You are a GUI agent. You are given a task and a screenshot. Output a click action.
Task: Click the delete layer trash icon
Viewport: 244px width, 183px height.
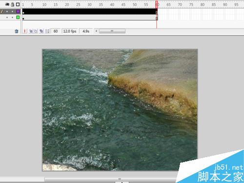17,31
